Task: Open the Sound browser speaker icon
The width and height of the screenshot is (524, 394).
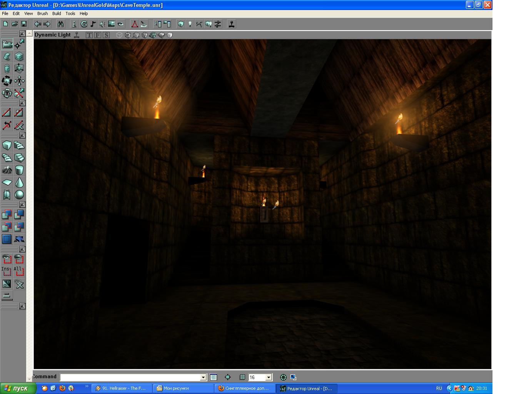Action: click(x=102, y=24)
